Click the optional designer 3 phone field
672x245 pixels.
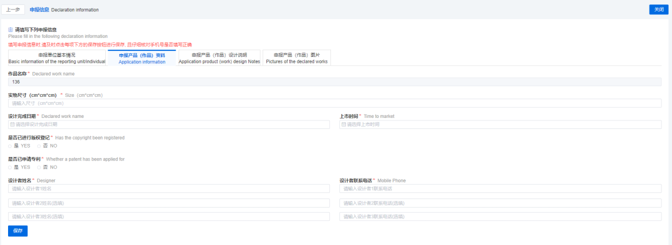[500, 216]
